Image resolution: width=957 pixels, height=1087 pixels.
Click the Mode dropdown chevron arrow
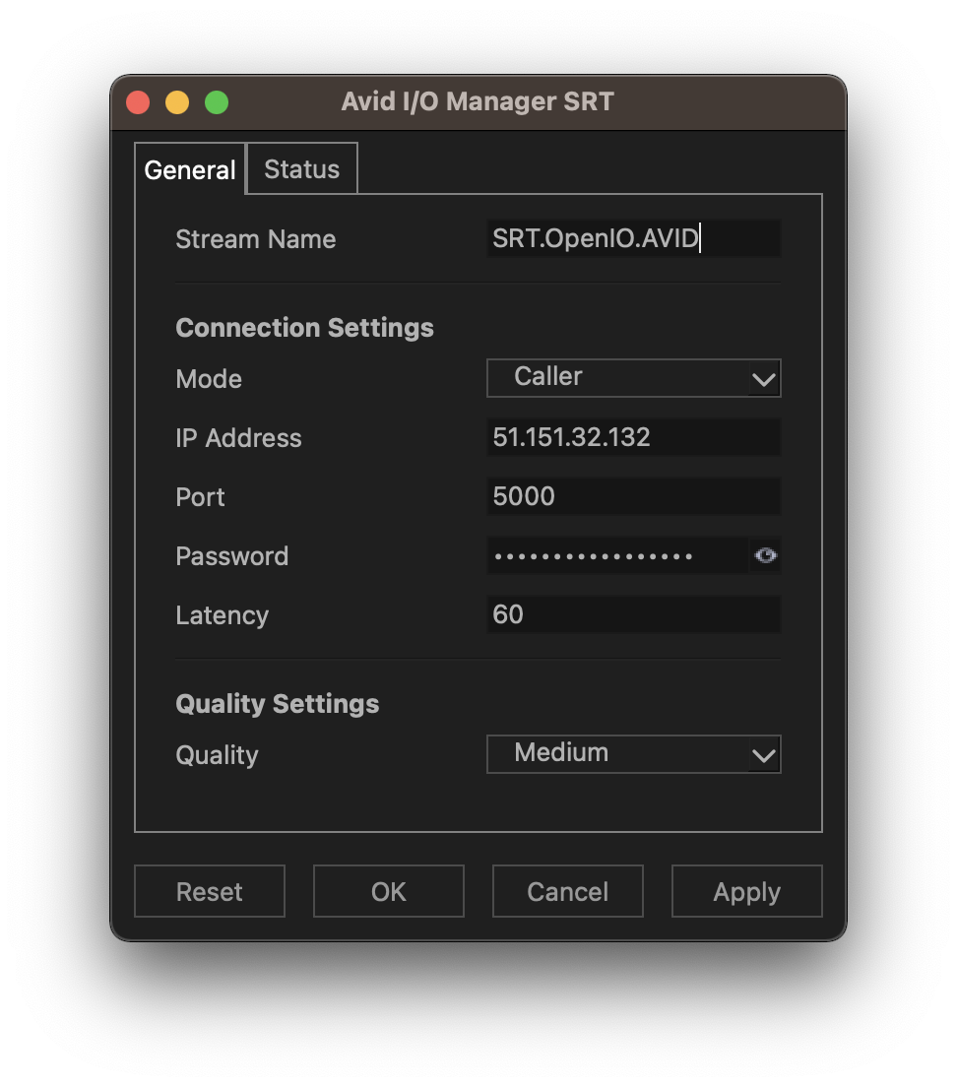[765, 378]
